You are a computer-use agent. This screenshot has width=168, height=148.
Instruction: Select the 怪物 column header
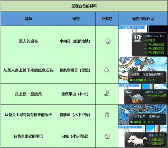pos(76,19)
